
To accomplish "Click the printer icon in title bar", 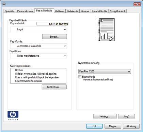I will [4, 4].
